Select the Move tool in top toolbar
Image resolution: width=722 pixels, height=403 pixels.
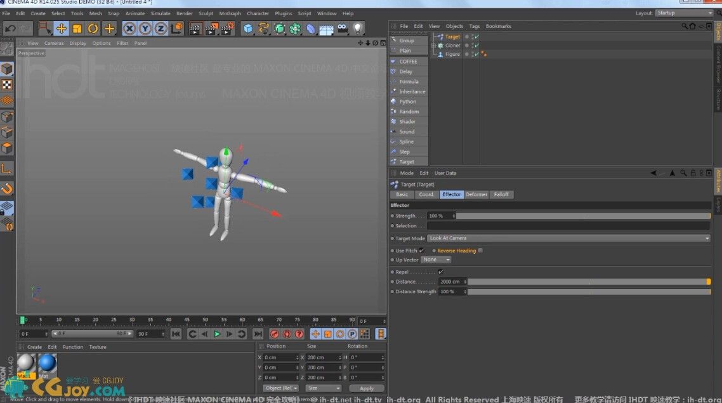pyautogui.click(x=62, y=29)
